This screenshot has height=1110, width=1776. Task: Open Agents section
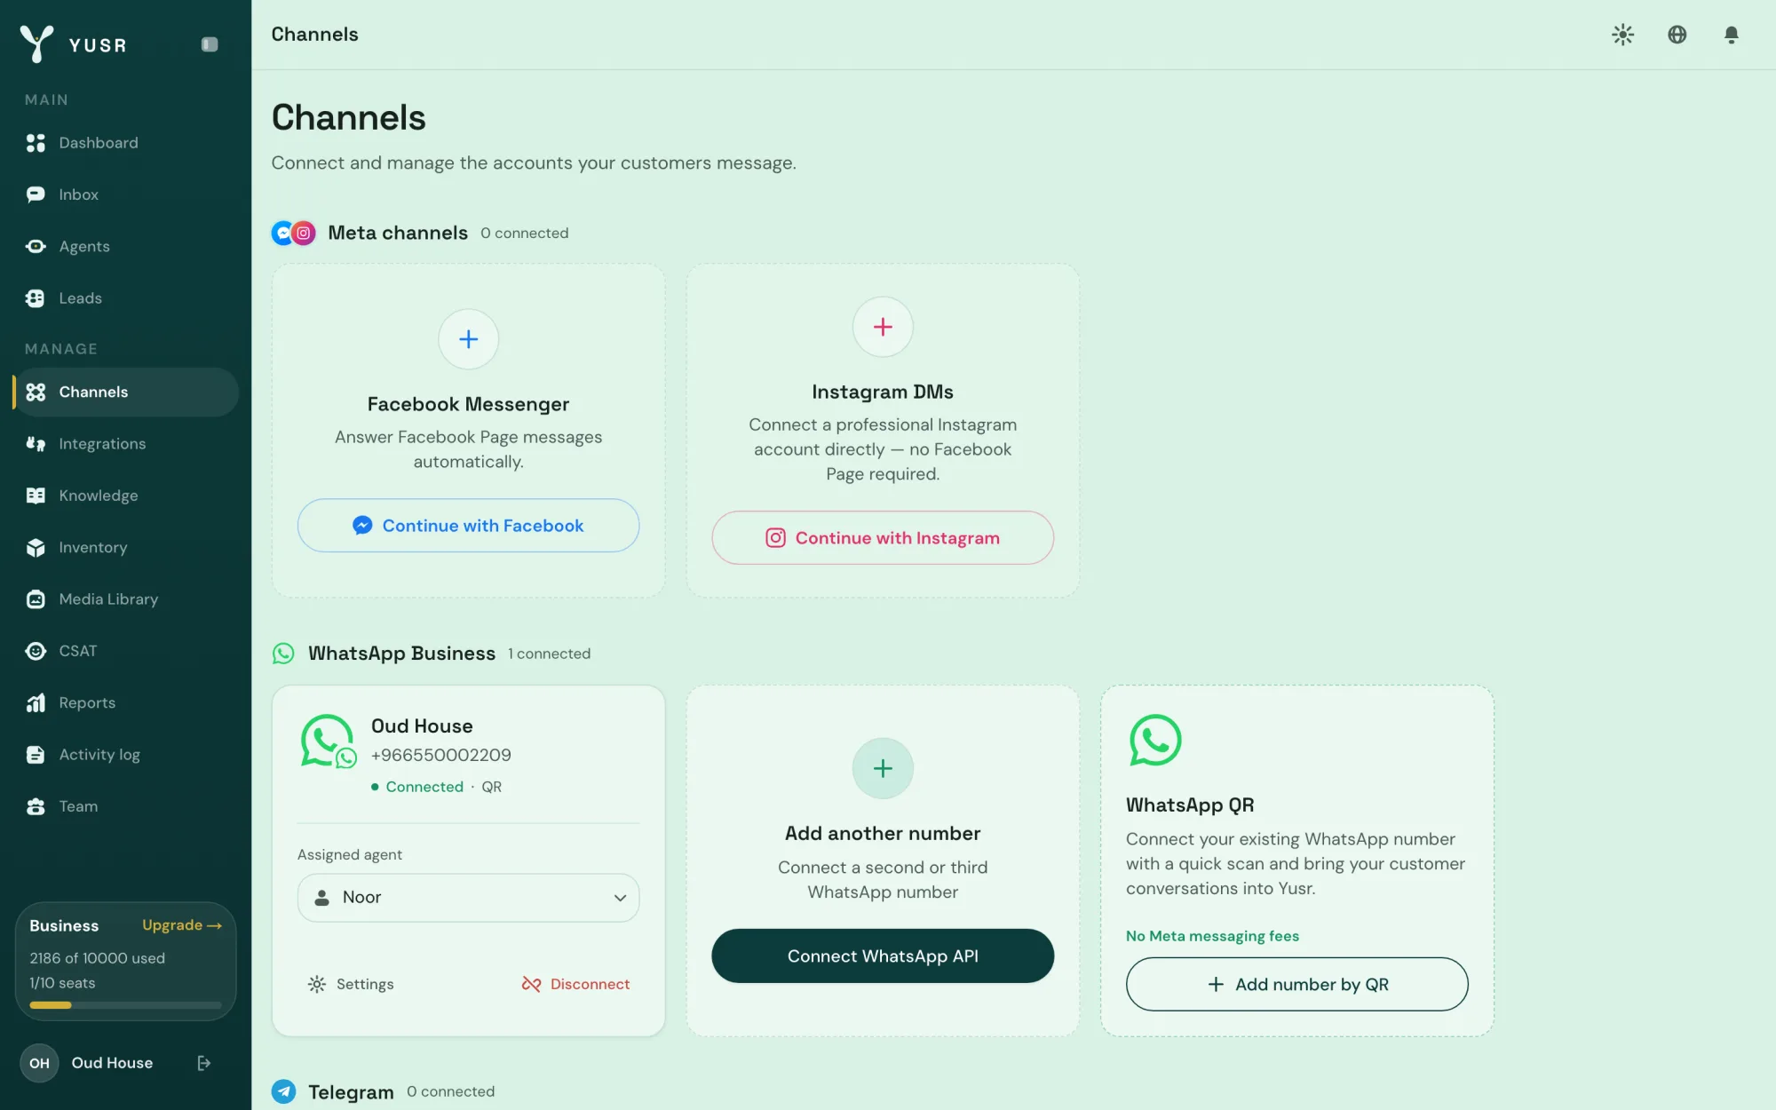click(x=125, y=246)
